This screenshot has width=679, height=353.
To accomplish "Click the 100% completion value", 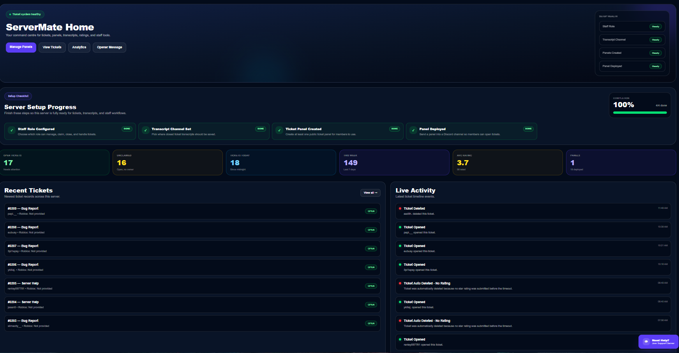I will 624,105.
